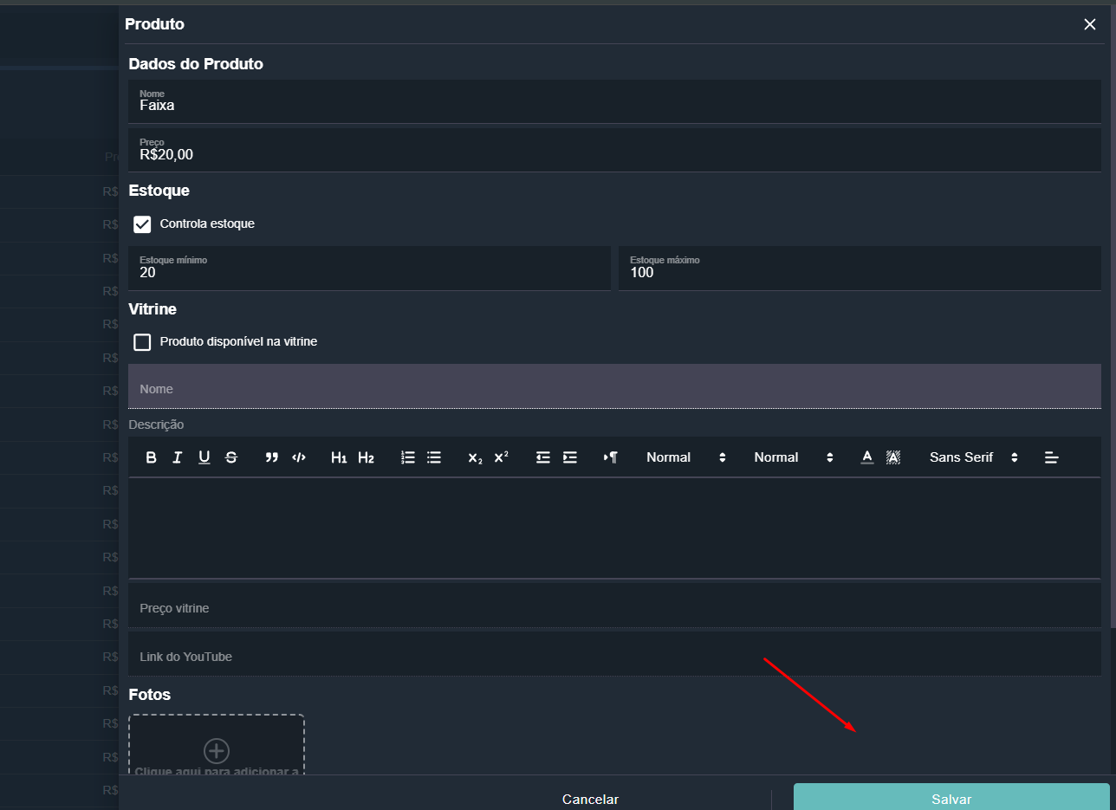Apply superscript formatting
Screen dimensions: 1116x810
coord(501,457)
